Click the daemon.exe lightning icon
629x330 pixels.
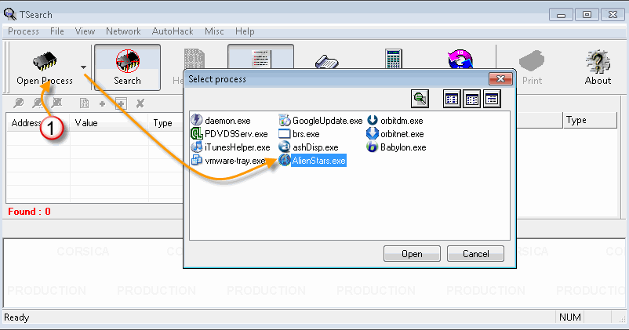196,120
